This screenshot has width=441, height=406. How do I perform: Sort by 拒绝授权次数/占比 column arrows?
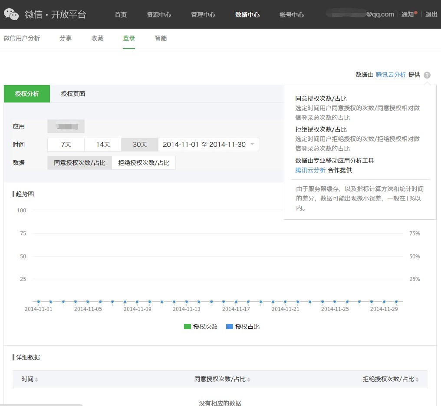point(417,380)
